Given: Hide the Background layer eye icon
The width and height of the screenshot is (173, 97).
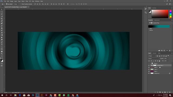Looking at the screenshot, I should pyautogui.click(x=149, y=73).
